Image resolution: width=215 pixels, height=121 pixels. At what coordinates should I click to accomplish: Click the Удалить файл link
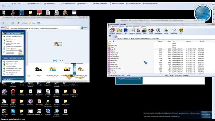coord(10,74)
